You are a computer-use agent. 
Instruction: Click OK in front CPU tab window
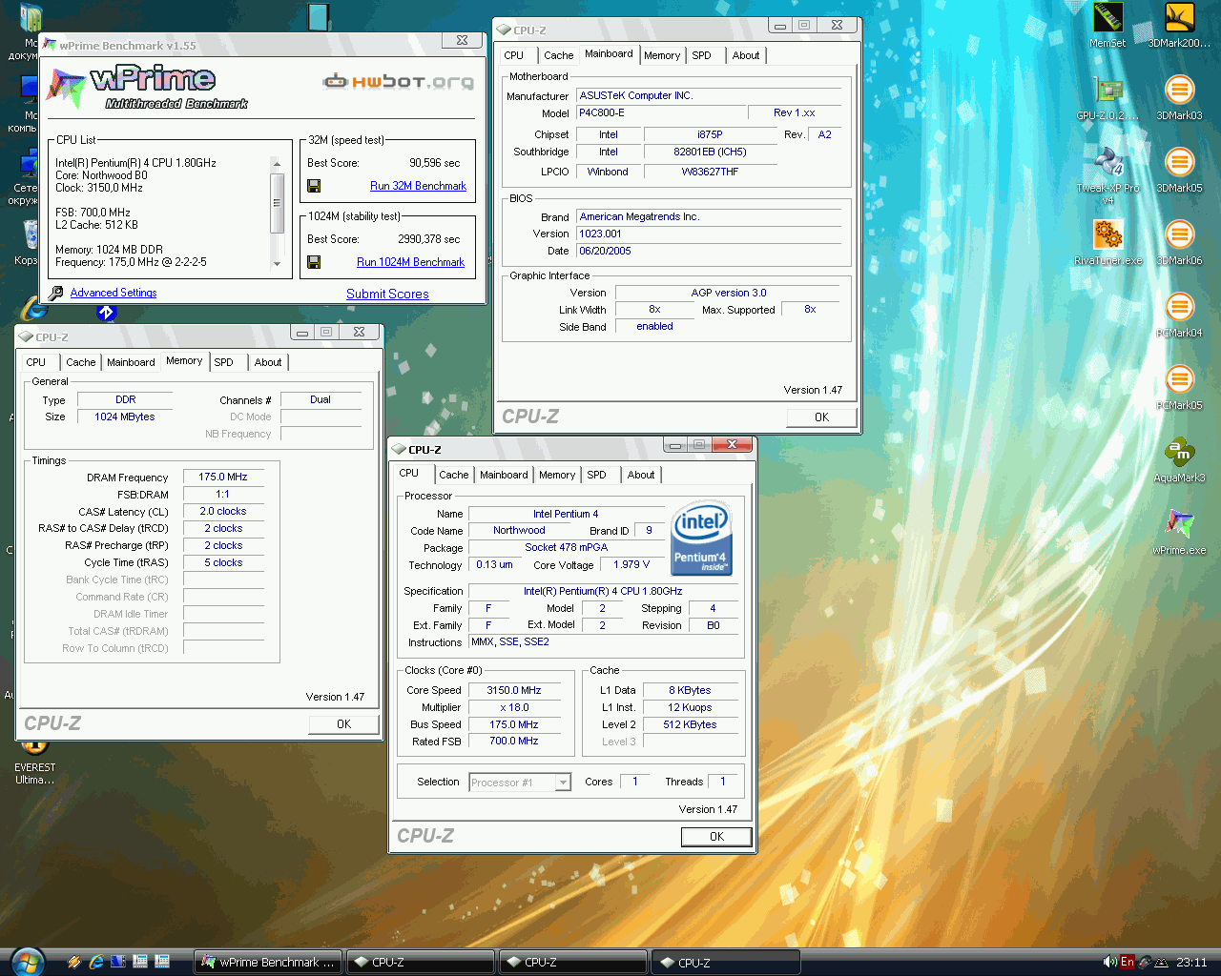click(x=716, y=837)
